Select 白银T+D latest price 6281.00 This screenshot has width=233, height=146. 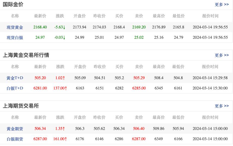tap(40, 88)
